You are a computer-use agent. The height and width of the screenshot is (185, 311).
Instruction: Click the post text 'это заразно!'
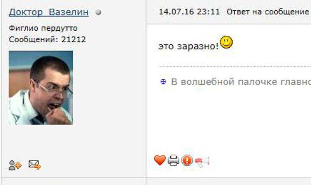[x=189, y=47]
